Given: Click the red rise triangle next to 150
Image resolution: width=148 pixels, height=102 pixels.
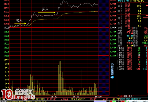Looking at the screenshot, I should pos(128,31).
